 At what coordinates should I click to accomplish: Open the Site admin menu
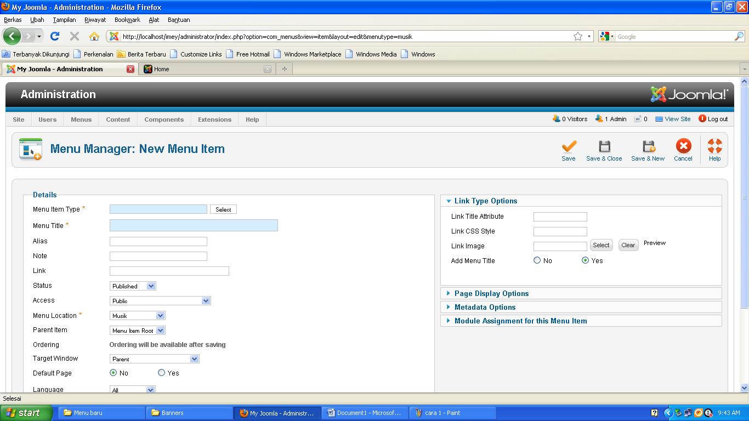click(19, 120)
